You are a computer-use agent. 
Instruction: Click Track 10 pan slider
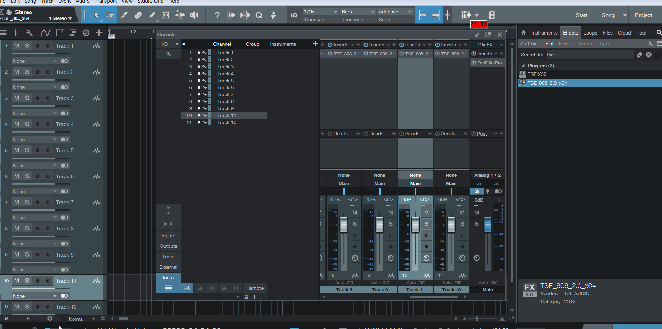tap(451, 191)
